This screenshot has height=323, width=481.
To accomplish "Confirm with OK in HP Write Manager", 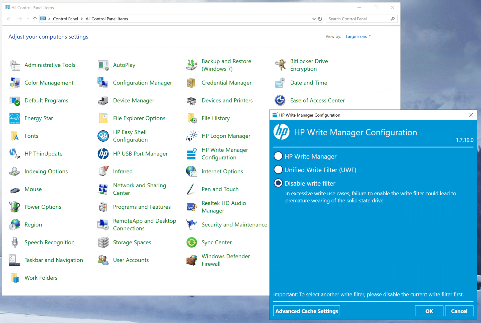I will coord(429,311).
